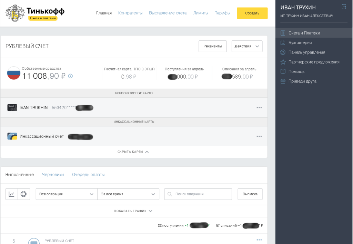Switch to the Черновики tab
353x244 pixels.
(x=53, y=175)
